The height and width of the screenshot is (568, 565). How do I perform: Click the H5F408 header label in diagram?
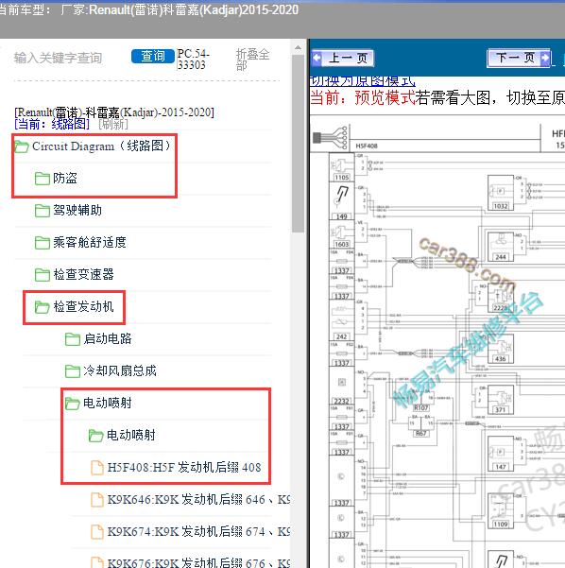[367, 146]
